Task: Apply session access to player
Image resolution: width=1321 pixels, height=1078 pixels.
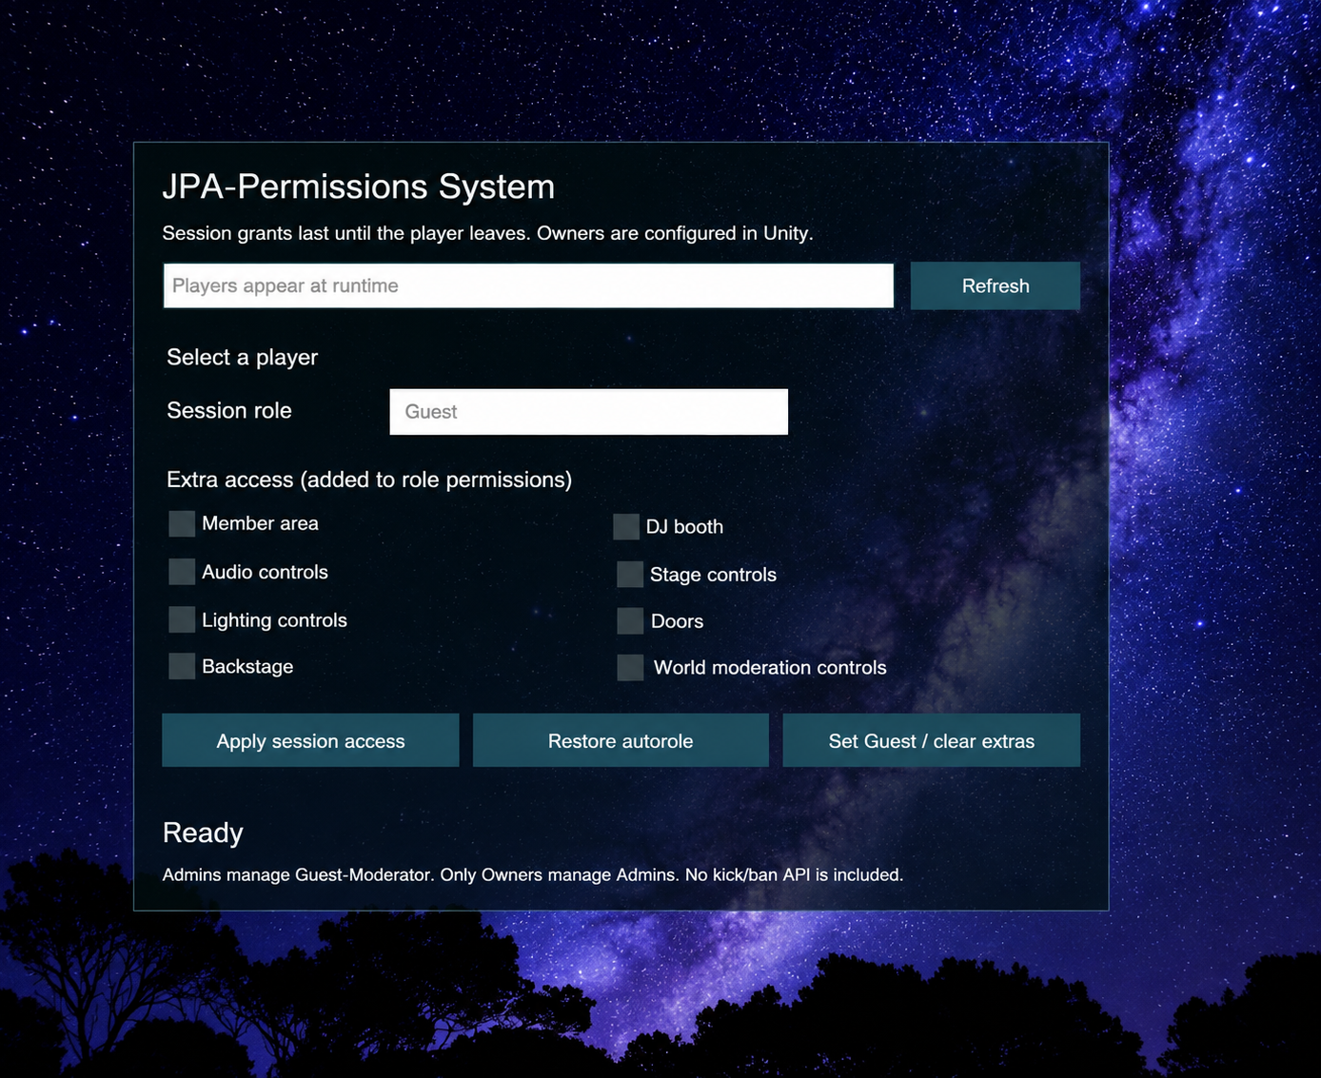Action: (x=310, y=740)
